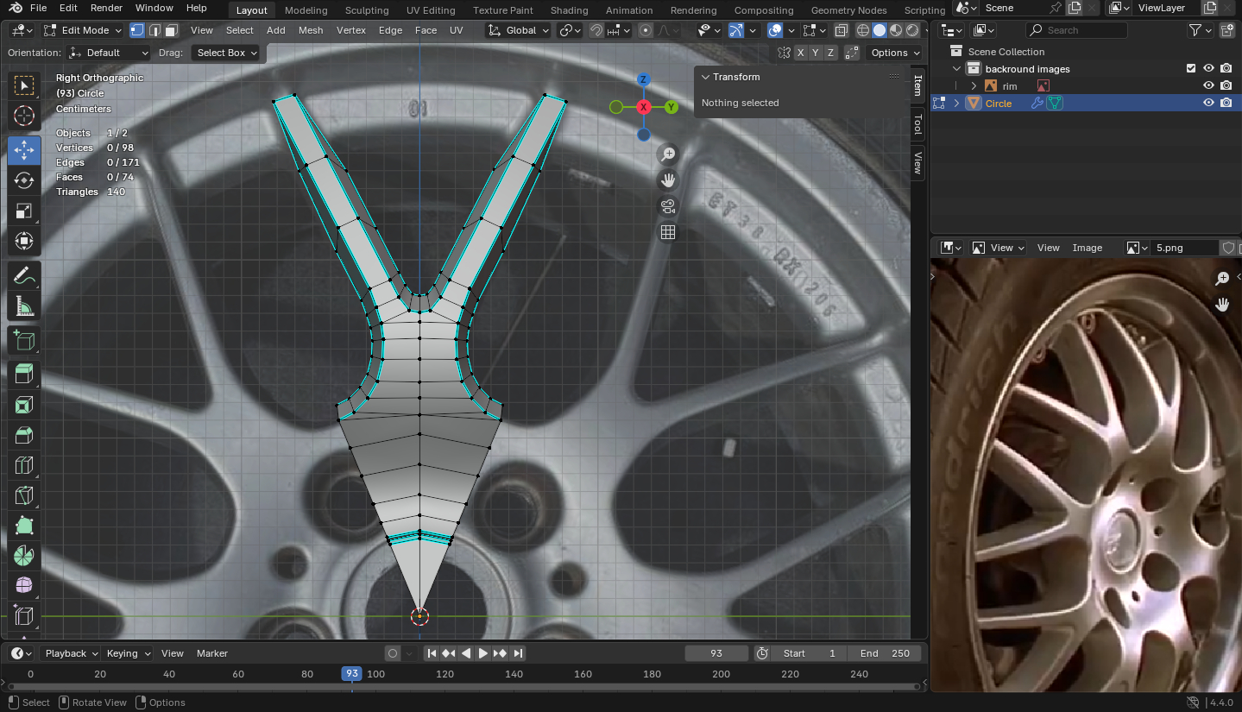1242x712 pixels.
Task: Click the Blender logo menu
Action: pos(16,8)
